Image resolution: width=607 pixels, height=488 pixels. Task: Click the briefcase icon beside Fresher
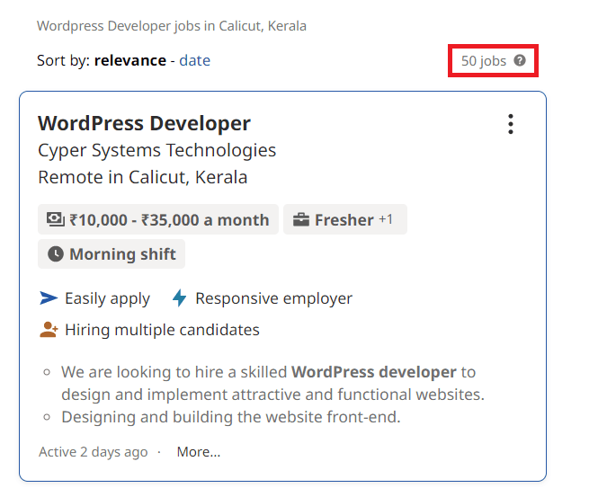coord(300,219)
